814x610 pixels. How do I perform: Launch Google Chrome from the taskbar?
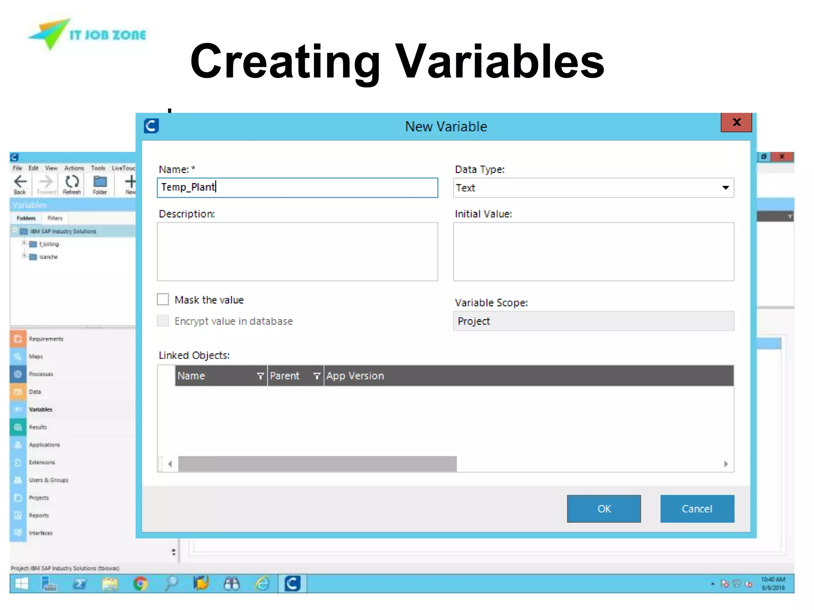[x=140, y=583]
